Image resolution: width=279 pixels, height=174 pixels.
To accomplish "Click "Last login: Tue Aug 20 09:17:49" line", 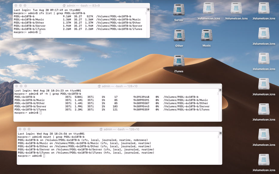I will point(47,10).
